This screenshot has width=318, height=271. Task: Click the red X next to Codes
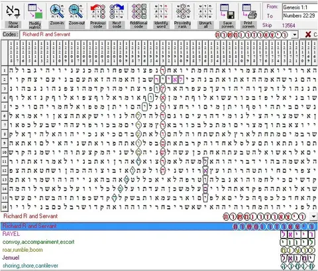tap(308, 34)
